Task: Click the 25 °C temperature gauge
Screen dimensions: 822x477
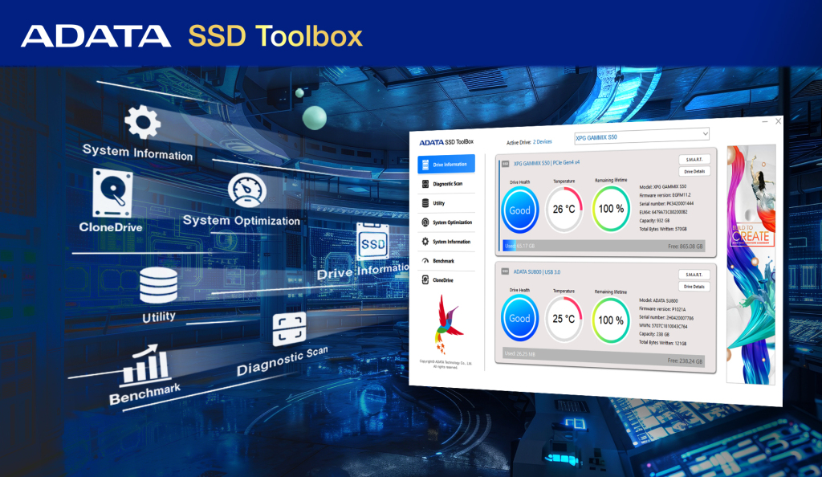Action: tap(564, 319)
